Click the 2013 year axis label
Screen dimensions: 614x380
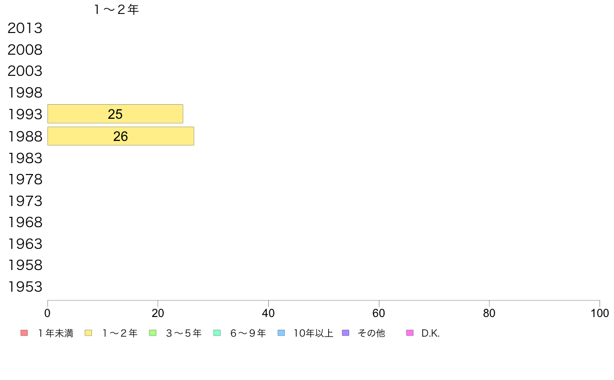pos(25,28)
